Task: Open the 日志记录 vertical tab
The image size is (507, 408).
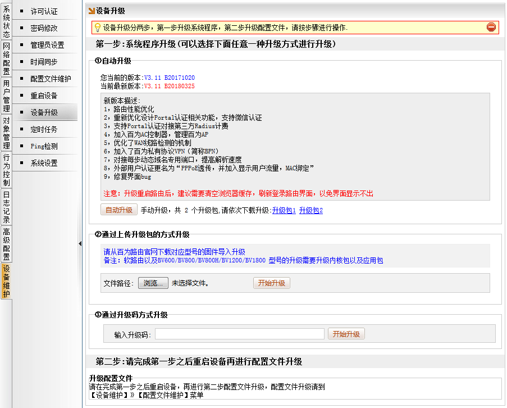Action: coord(6,207)
